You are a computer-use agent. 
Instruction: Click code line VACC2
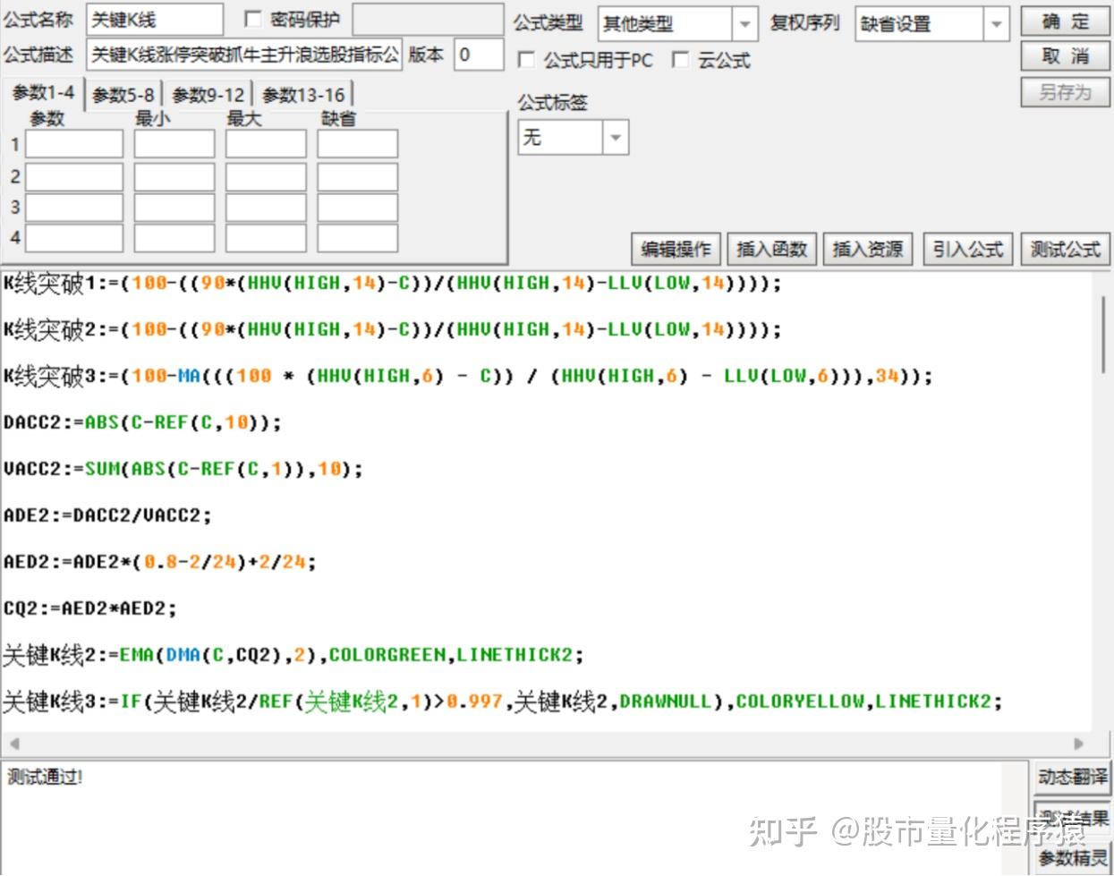[x=183, y=469]
